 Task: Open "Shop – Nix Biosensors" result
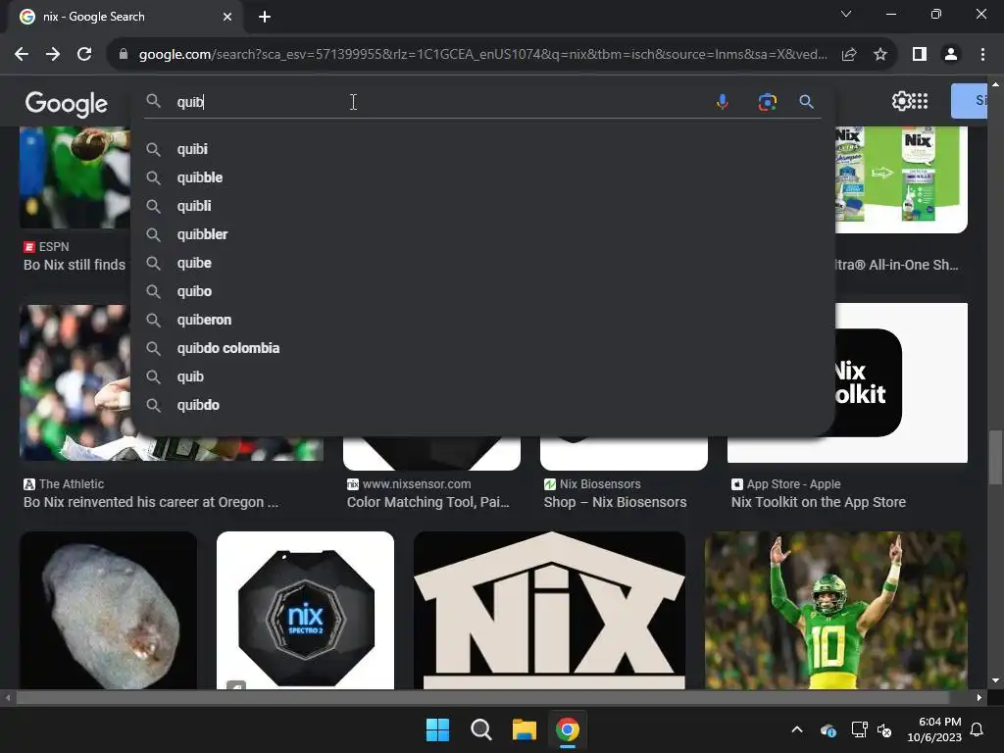point(615,502)
